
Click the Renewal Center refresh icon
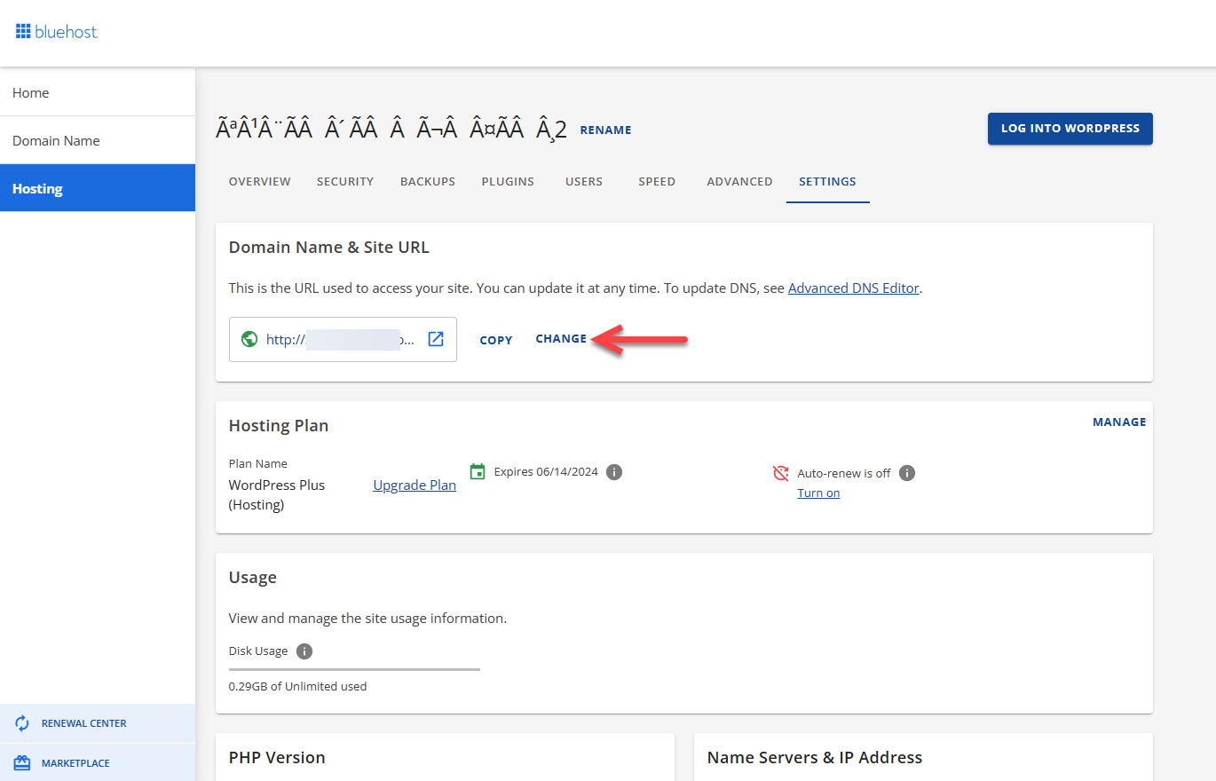tap(23, 723)
